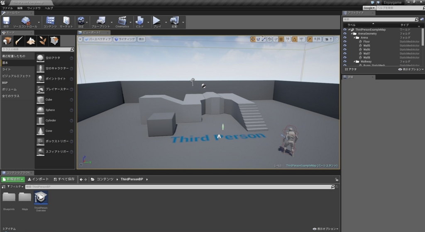Open the Content (コンテンツ) toolbar icon
Viewport: 425px width, 232px height.
50,22
